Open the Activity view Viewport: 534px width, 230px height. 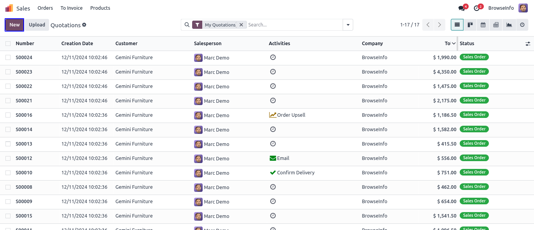coord(522,25)
